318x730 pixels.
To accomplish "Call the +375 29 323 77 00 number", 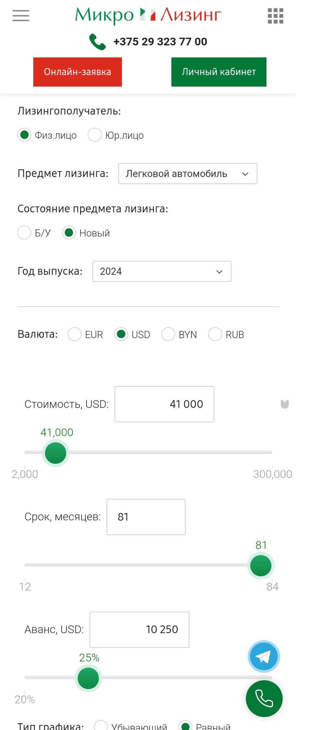I will click(160, 42).
